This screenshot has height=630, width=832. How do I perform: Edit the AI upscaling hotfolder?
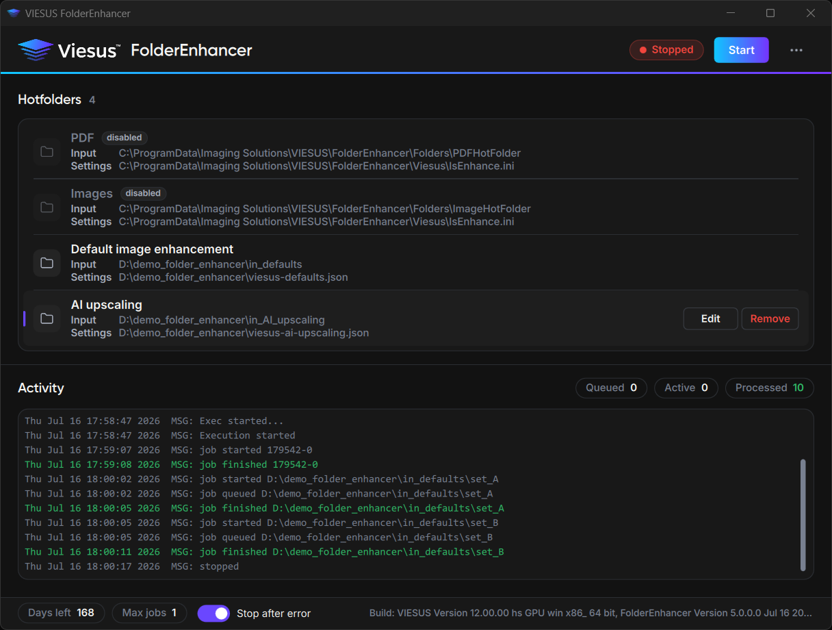(711, 318)
